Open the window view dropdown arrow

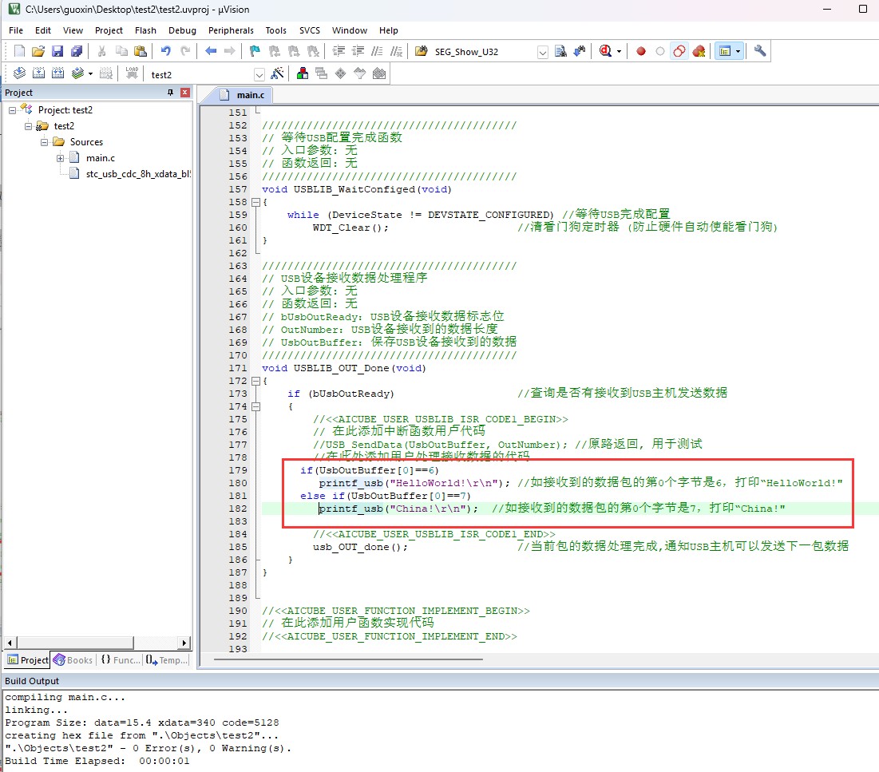coord(738,52)
